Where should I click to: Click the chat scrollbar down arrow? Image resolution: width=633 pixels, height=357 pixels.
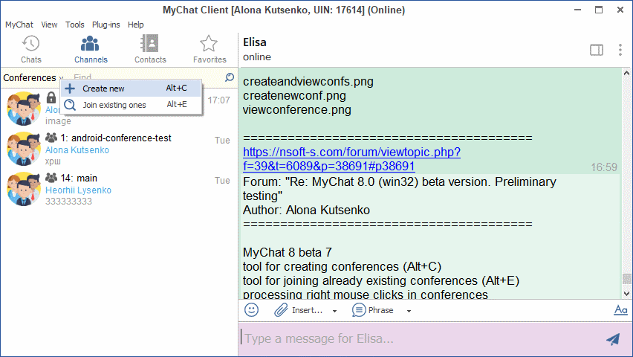626,294
